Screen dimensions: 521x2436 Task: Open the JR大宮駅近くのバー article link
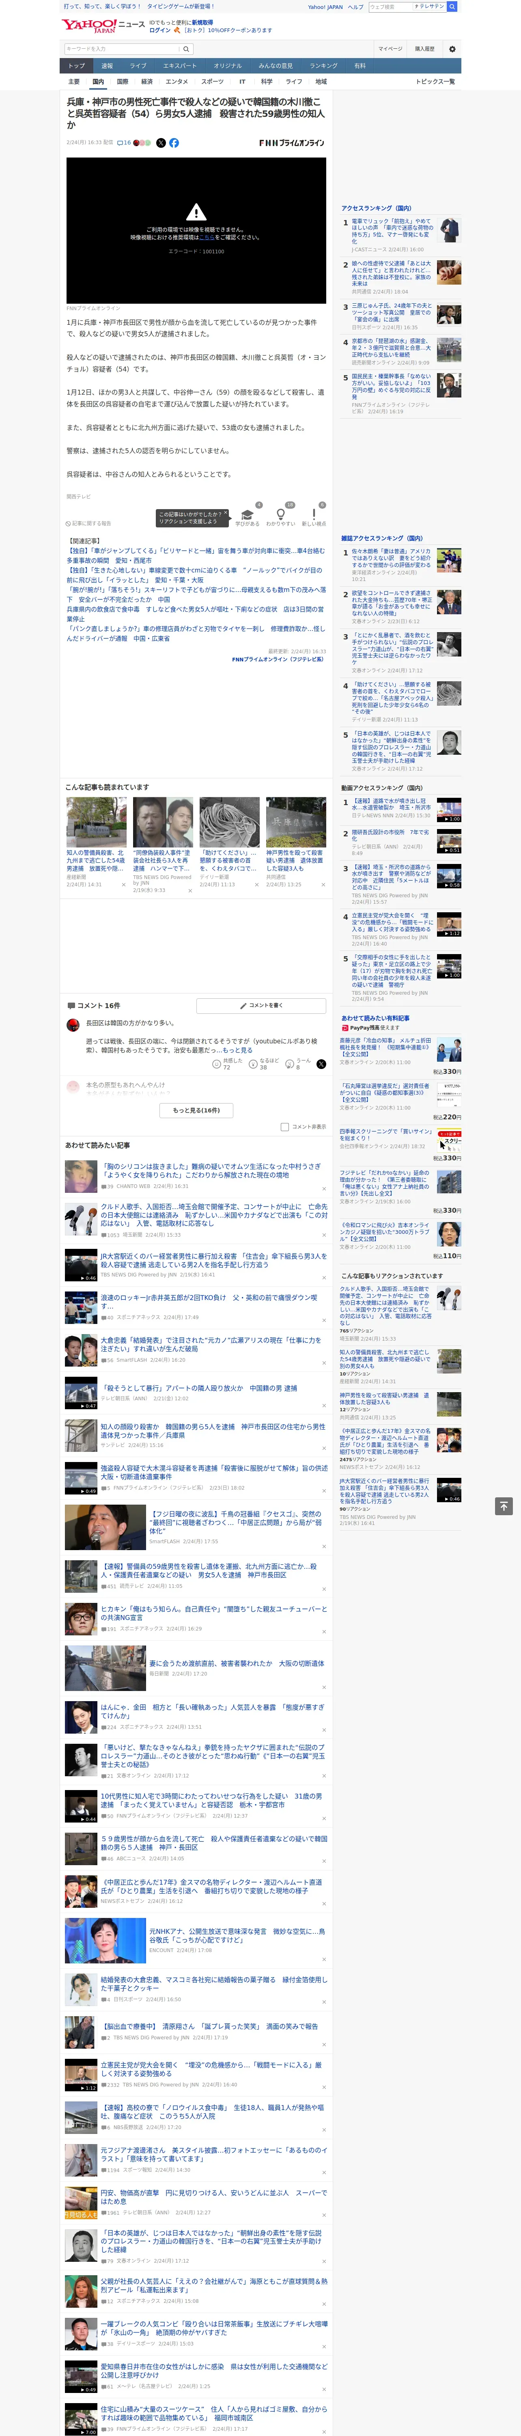click(x=214, y=1261)
